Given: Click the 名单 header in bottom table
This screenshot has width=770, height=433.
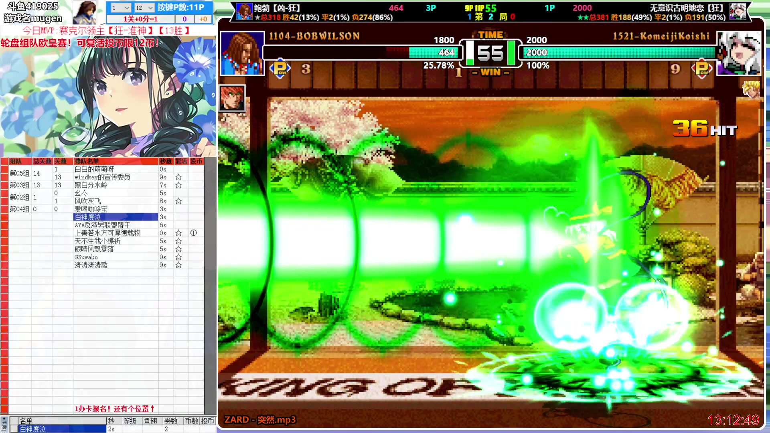Looking at the screenshot, I should (62, 421).
